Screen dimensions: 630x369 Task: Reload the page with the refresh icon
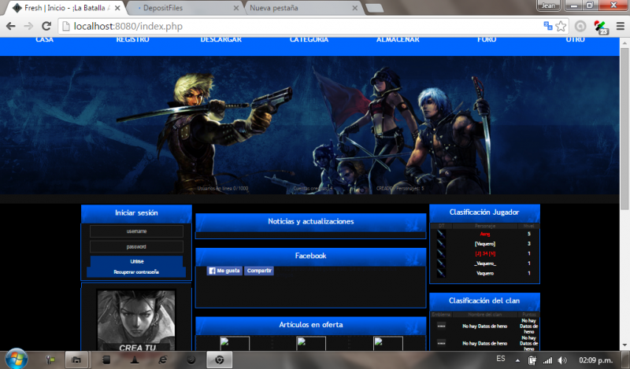tap(46, 27)
